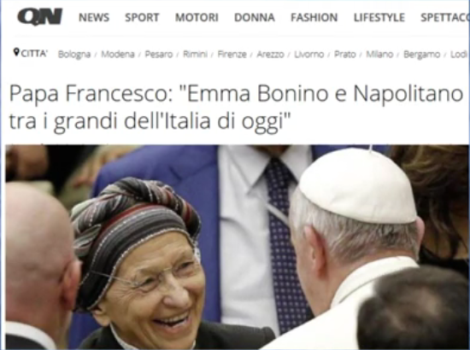The image size is (470, 350).
Task: Select Prato city link
Action: tap(345, 54)
